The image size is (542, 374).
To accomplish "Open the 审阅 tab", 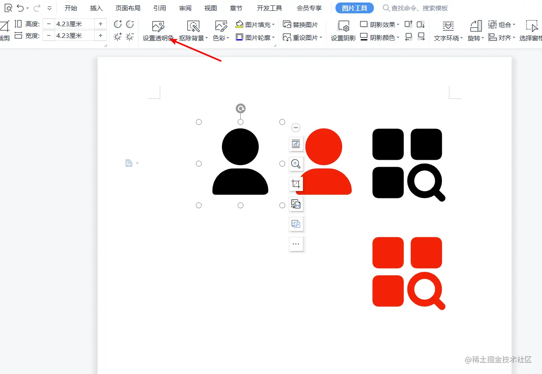I will coord(185,8).
